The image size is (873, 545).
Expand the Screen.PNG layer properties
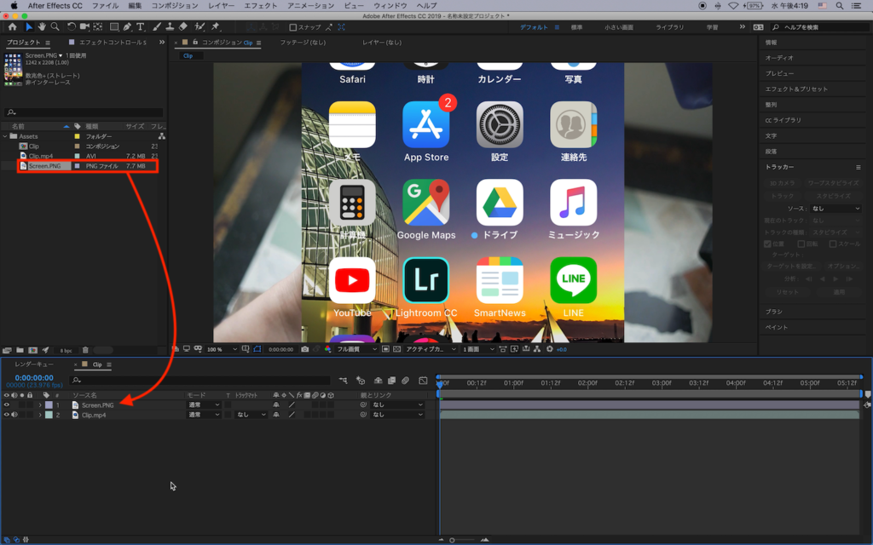(39, 404)
